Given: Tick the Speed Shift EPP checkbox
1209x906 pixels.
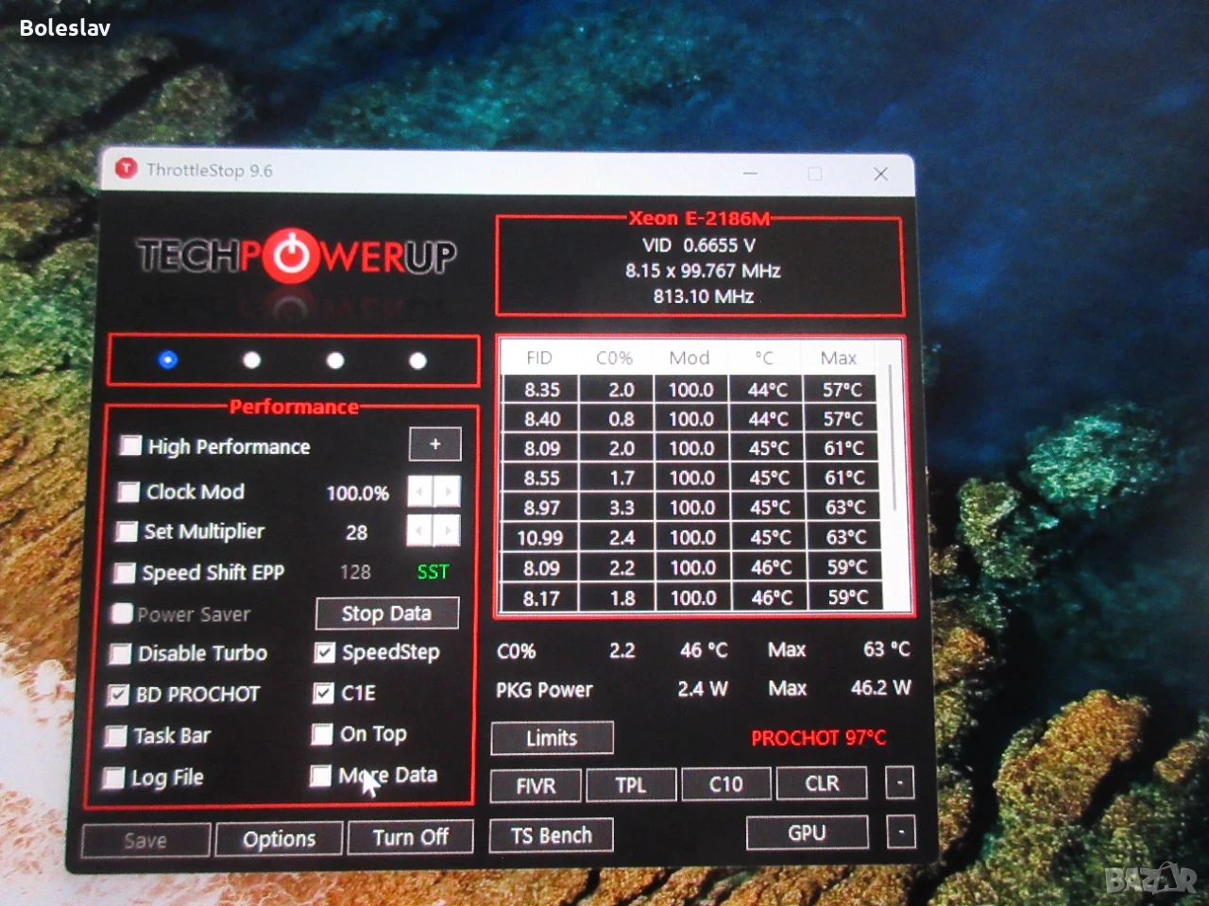Looking at the screenshot, I should pyautogui.click(x=124, y=573).
